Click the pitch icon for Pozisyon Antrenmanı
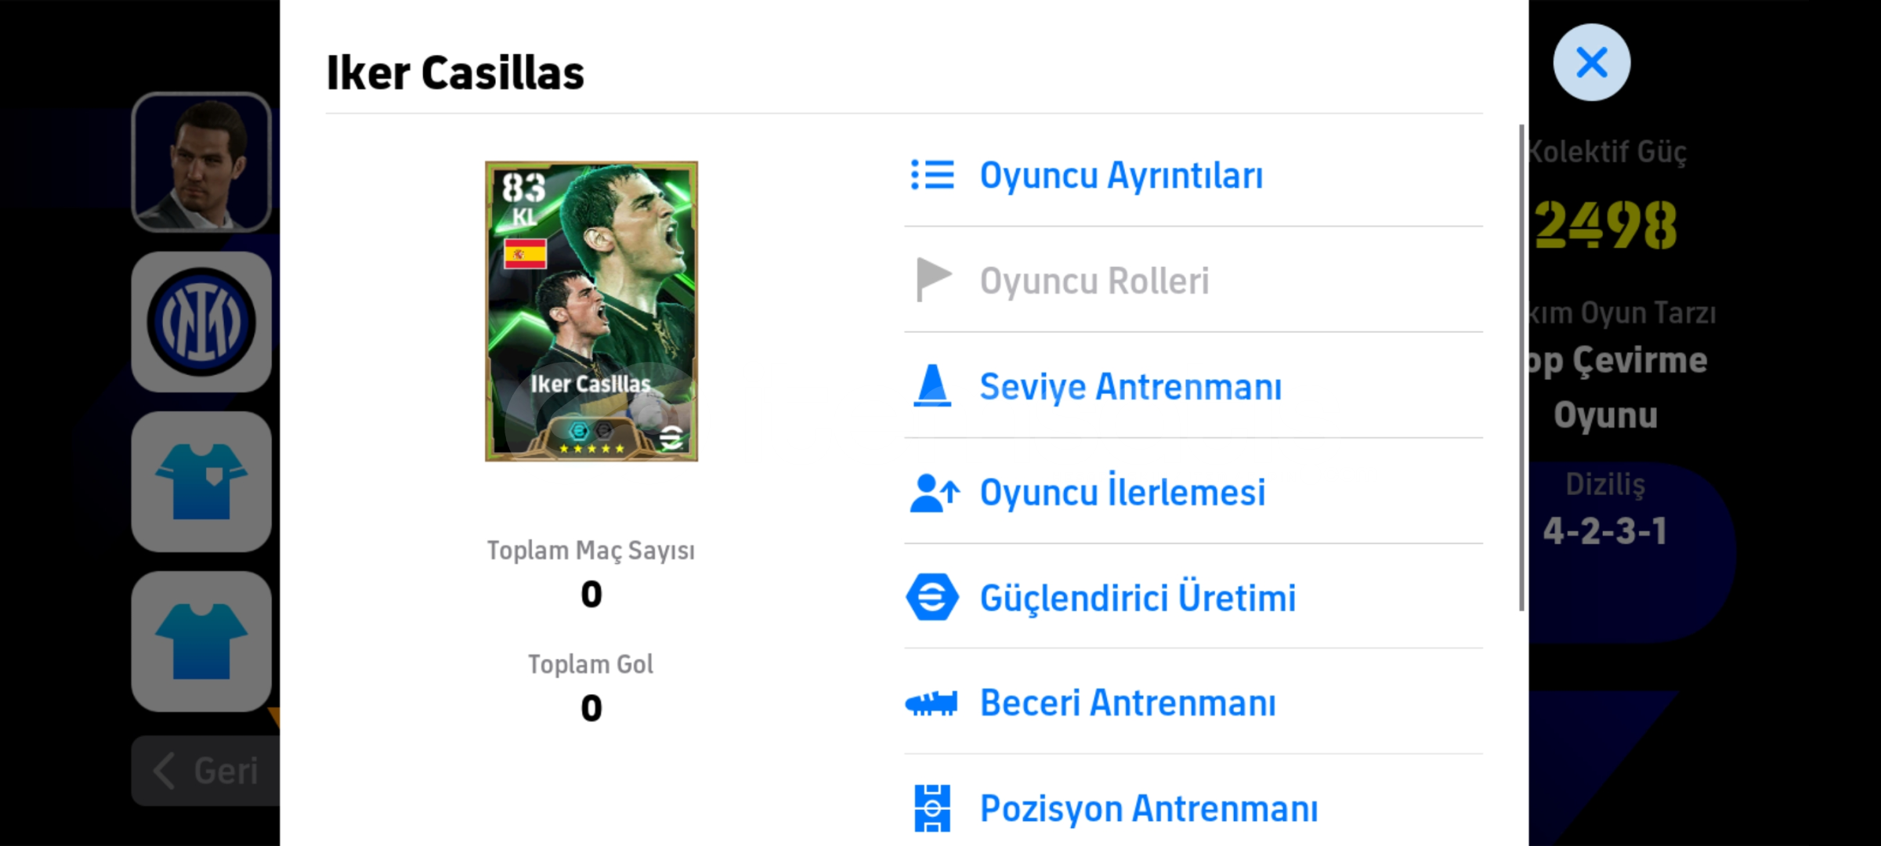The width and height of the screenshot is (1881, 846). [932, 808]
